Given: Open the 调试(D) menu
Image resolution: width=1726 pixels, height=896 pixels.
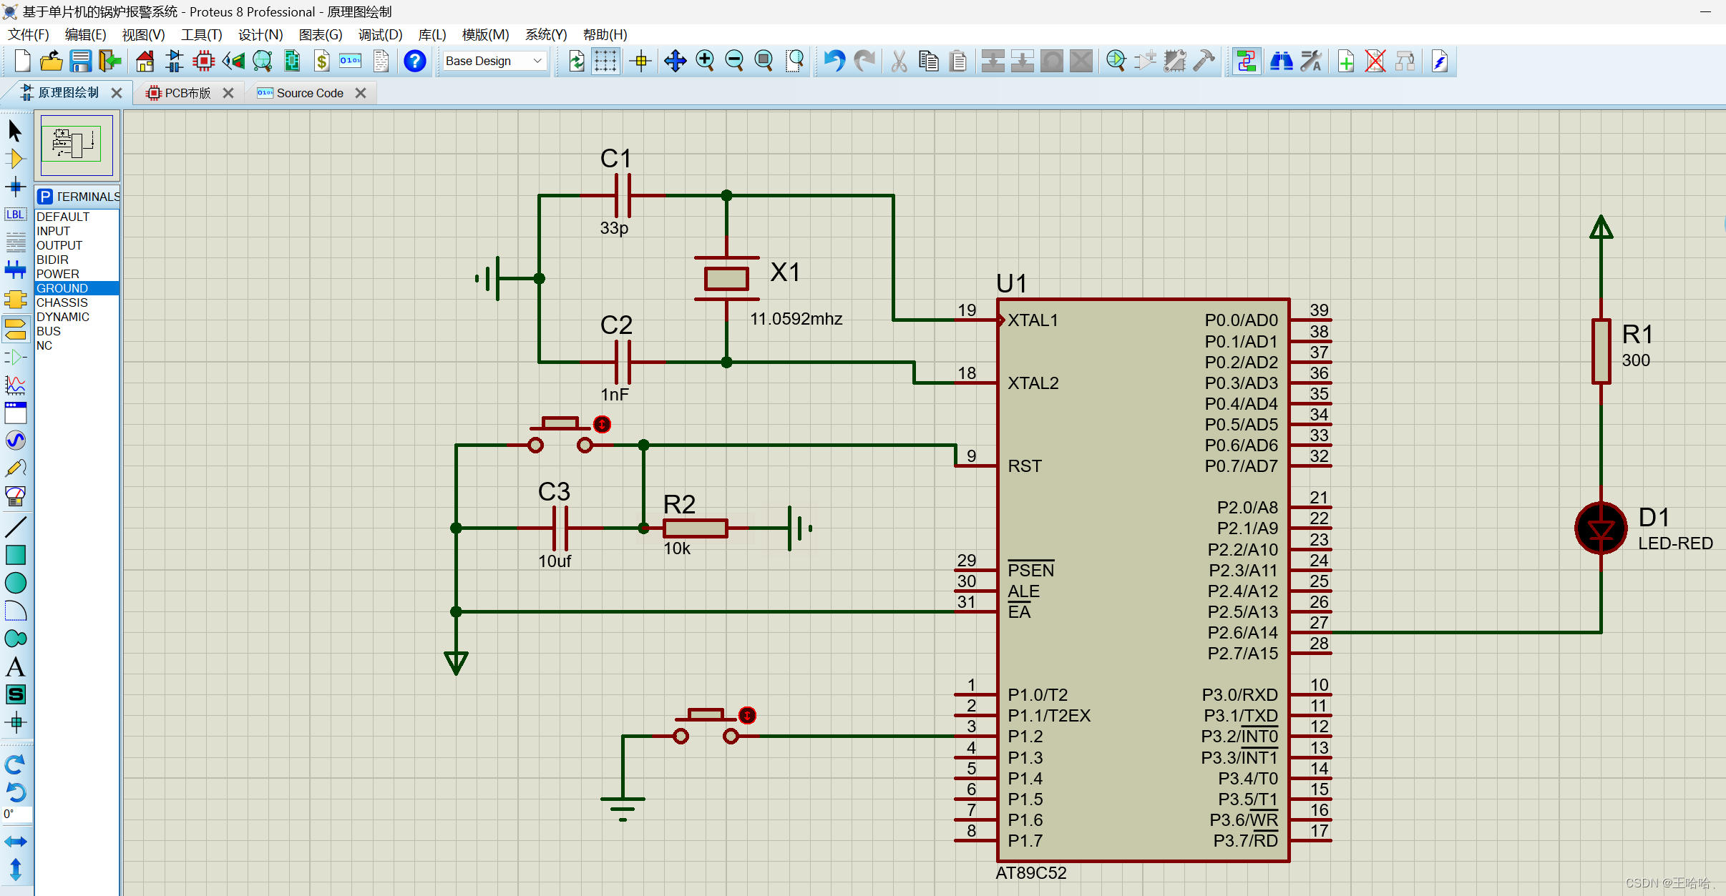Looking at the screenshot, I should (380, 34).
